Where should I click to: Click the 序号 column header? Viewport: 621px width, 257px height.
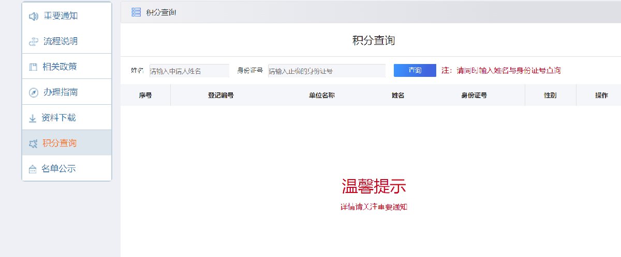pyautogui.click(x=145, y=95)
